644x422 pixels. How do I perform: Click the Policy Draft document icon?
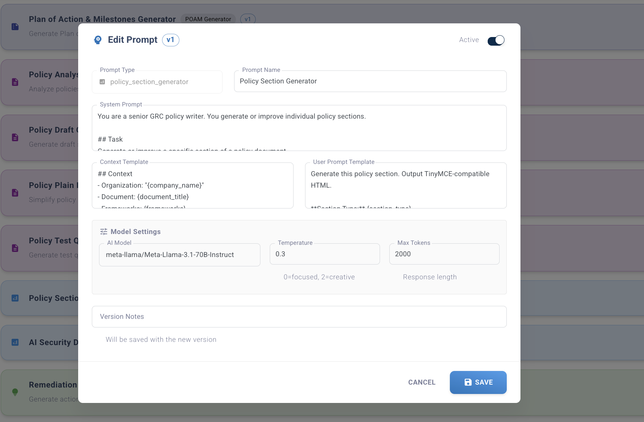15,137
